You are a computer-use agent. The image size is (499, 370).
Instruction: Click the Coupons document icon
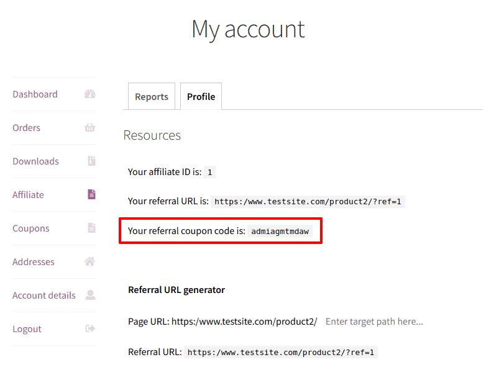click(x=91, y=228)
